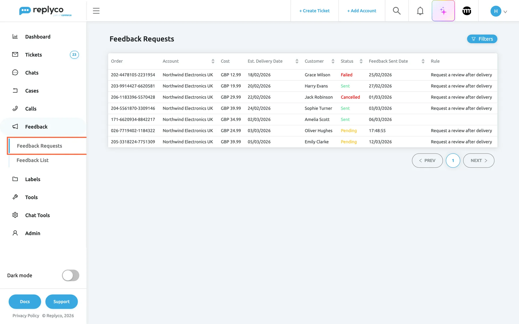The width and height of the screenshot is (519, 324).
Task: Sort by Est. Delivery Date arrows
Action: (297, 61)
